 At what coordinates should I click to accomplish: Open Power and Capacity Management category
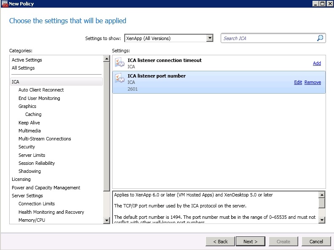coord(46,188)
